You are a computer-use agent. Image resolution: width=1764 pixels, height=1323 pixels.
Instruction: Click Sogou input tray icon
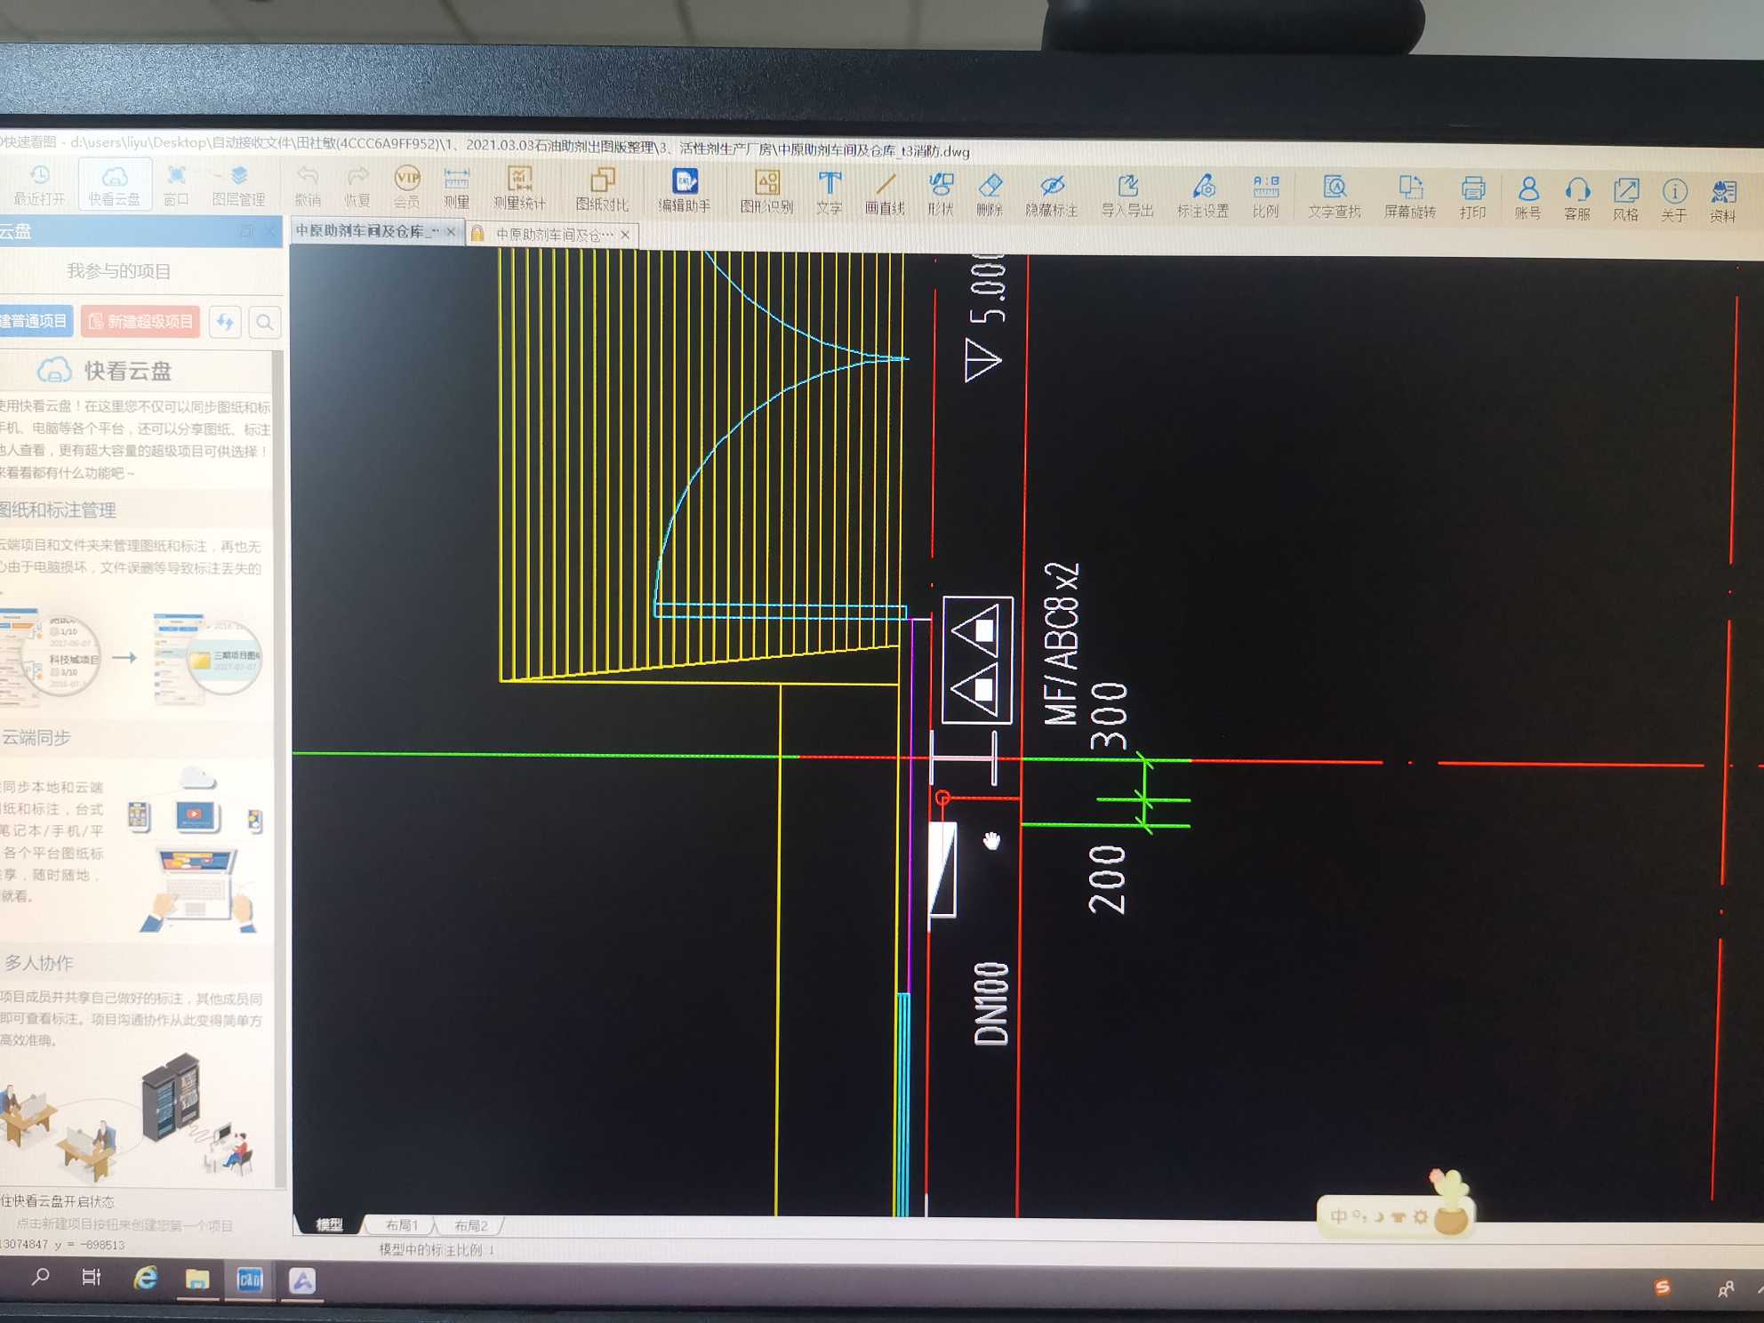pyautogui.click(x=1662, y=1287)
